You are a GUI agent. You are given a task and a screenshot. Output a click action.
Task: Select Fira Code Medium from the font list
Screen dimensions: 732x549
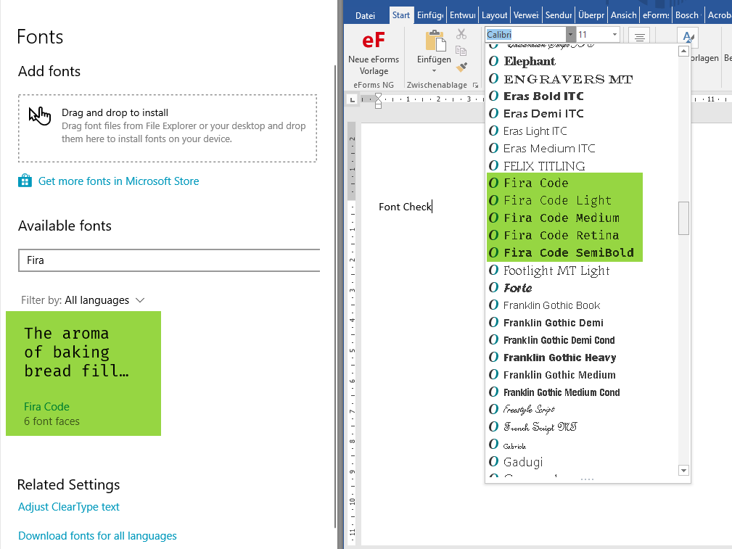pyautogui.click(x=562, y=218)
